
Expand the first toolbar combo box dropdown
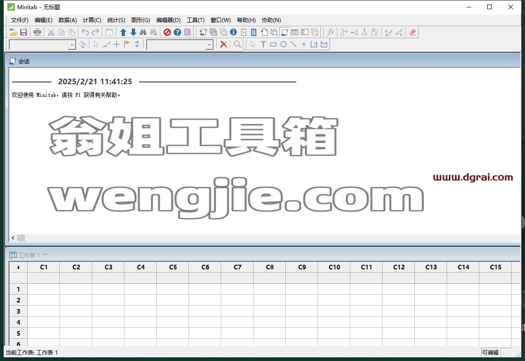click(x=72, y=45)
